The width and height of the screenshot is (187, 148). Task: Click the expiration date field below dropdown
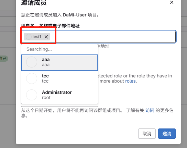(x=59, y=105)
